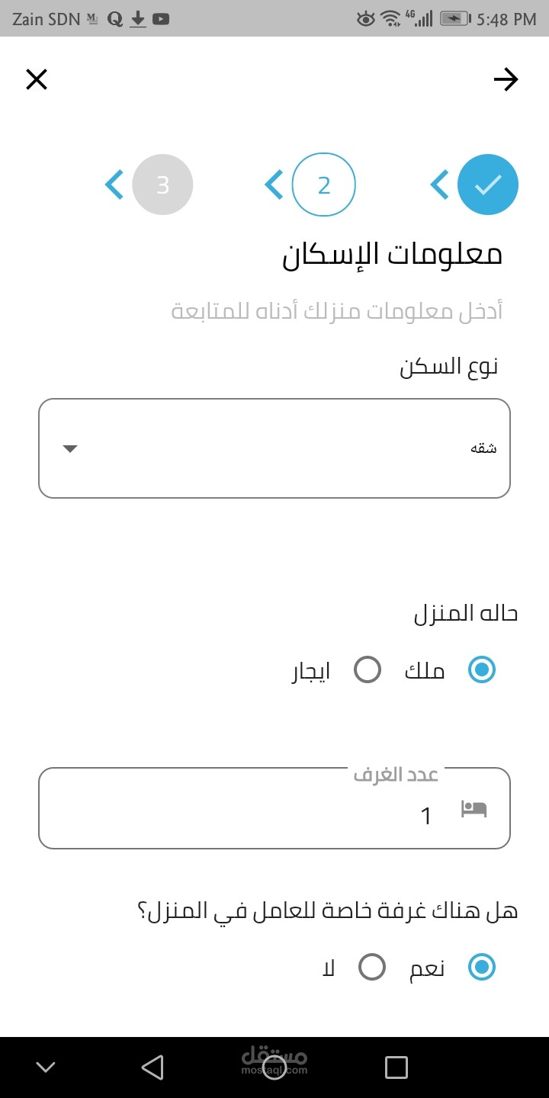Select لا for worker's private room
Image resolution: width=549 pixels, height=1098 pixels.
point(372,967)
